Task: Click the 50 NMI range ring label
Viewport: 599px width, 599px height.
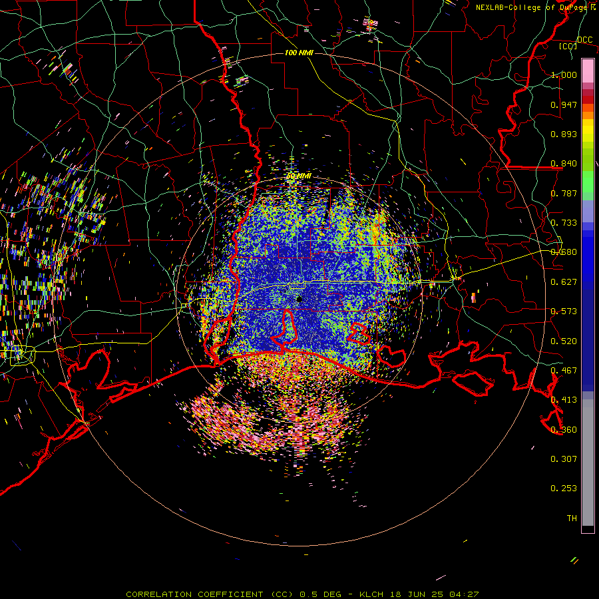Action: (x=299, y=176)
